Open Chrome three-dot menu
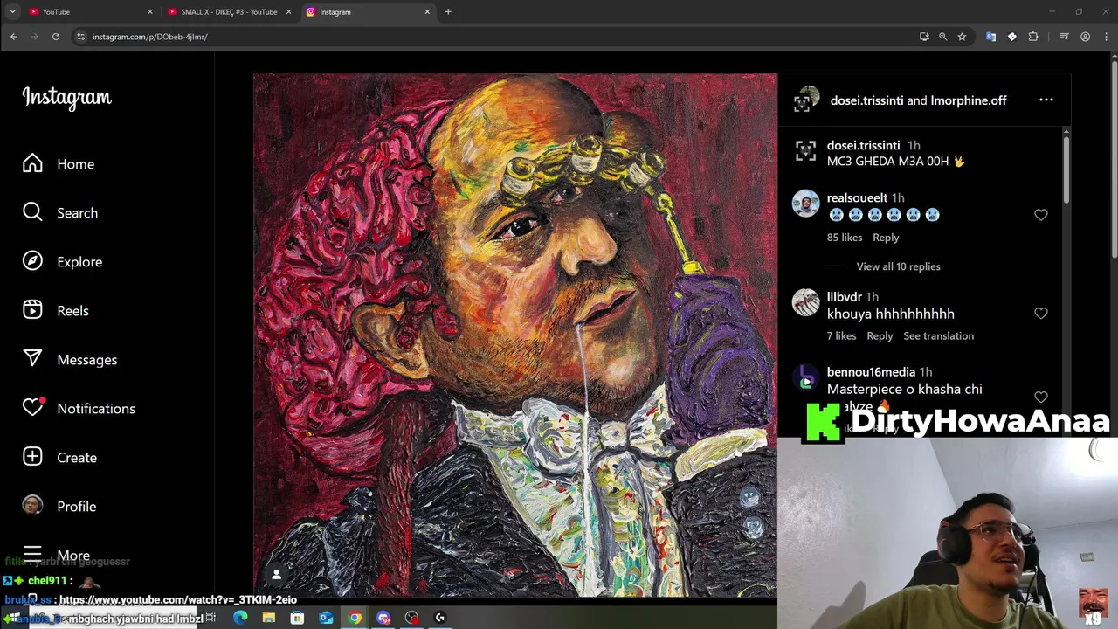Screen dimensions: 1118x629 pos(1106,37)
